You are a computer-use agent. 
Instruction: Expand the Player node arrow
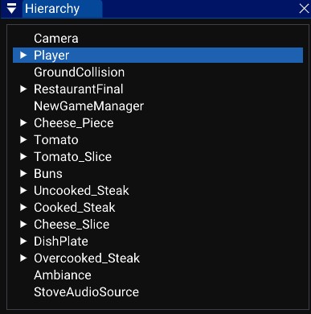pyautogui.click(x=23, y=56)
